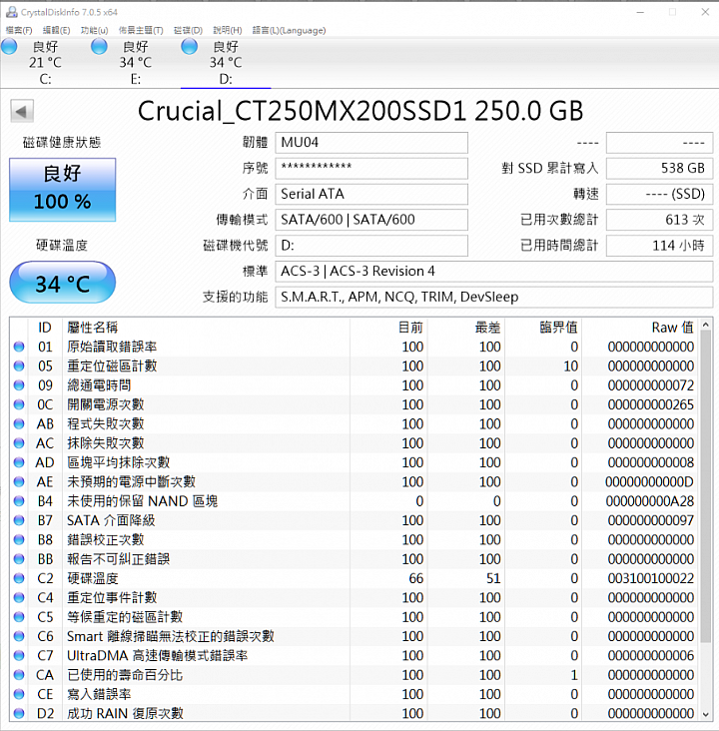Select the 未使用的保留 NAND 區塊 attribute name
Image resolution: width=719 pixels, height=731 pixels.
click(x=142, y=501)
